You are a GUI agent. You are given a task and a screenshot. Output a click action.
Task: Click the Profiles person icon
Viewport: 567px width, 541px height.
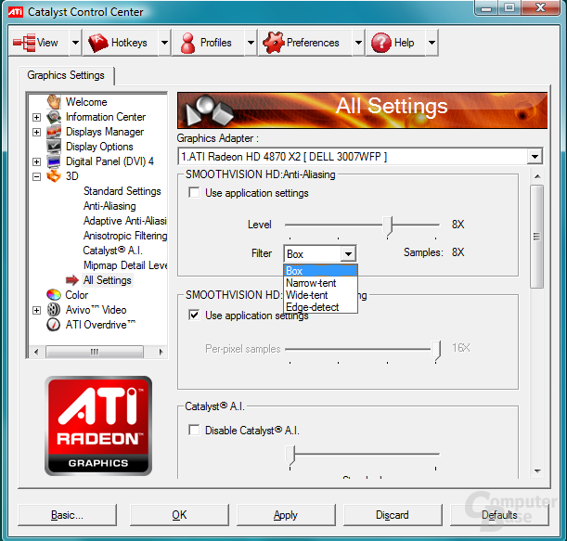click(187, 43)
